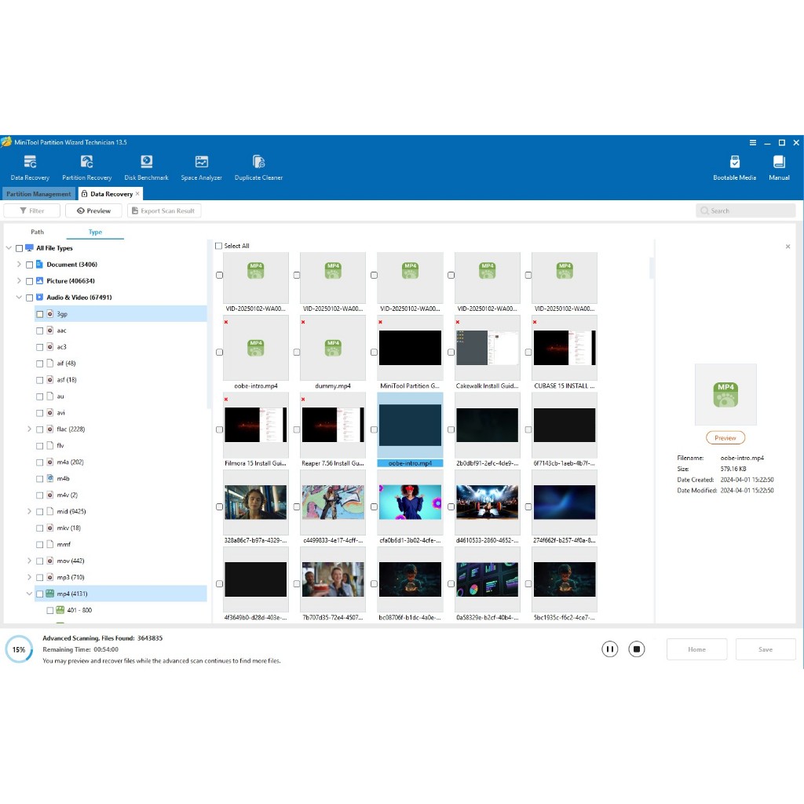Expand the flac (2228) folder

click(29, 429)
